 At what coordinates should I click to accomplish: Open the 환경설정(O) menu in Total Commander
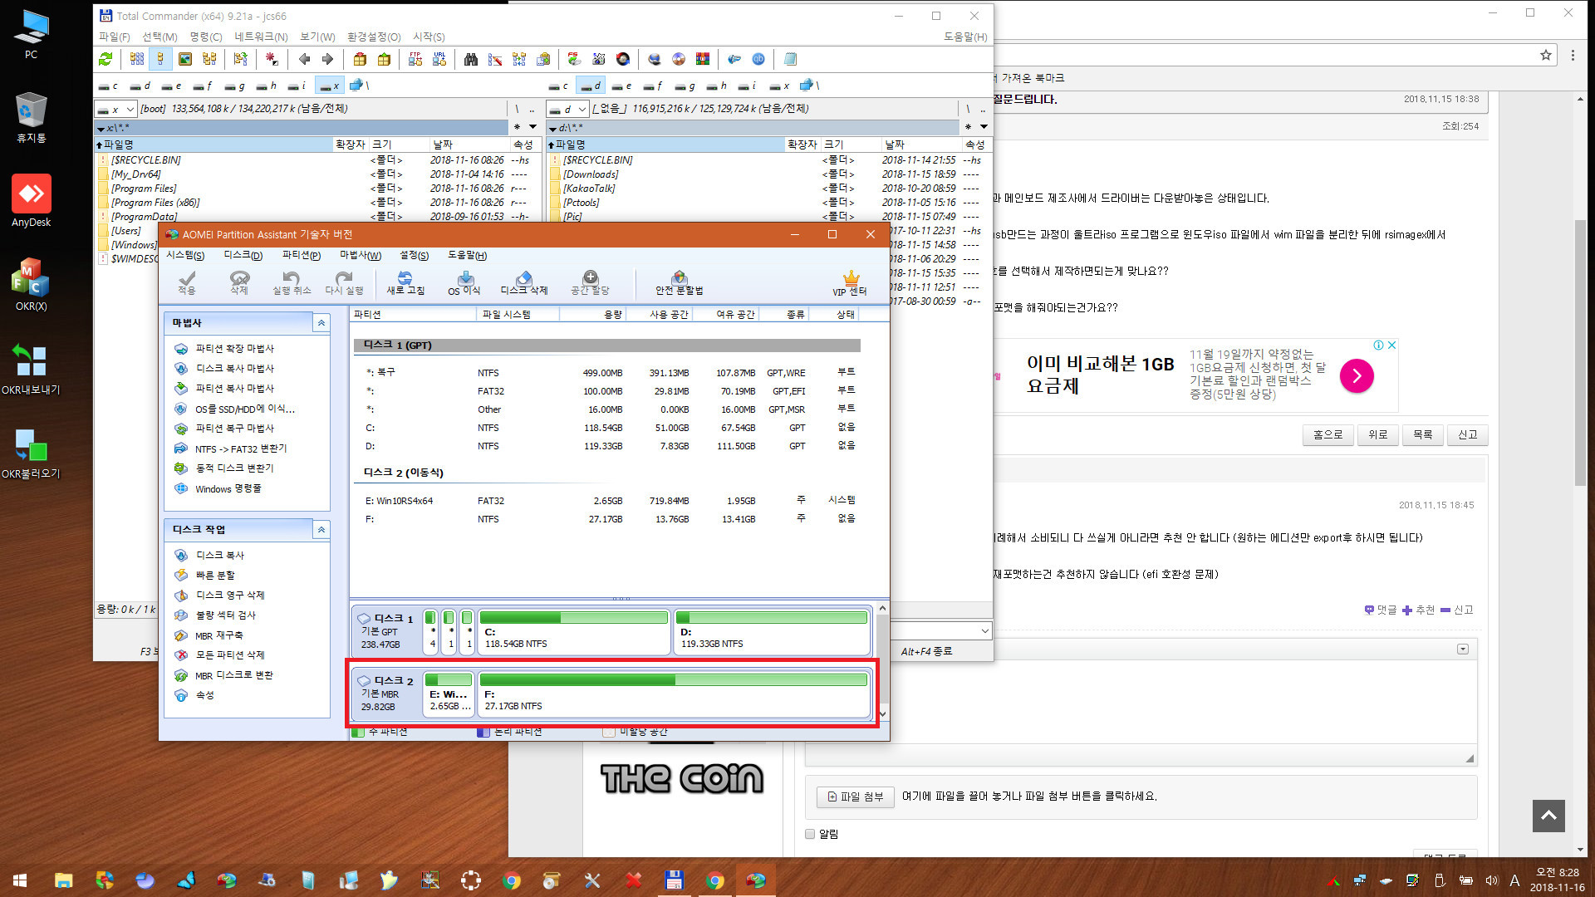(x=374, y=37)
